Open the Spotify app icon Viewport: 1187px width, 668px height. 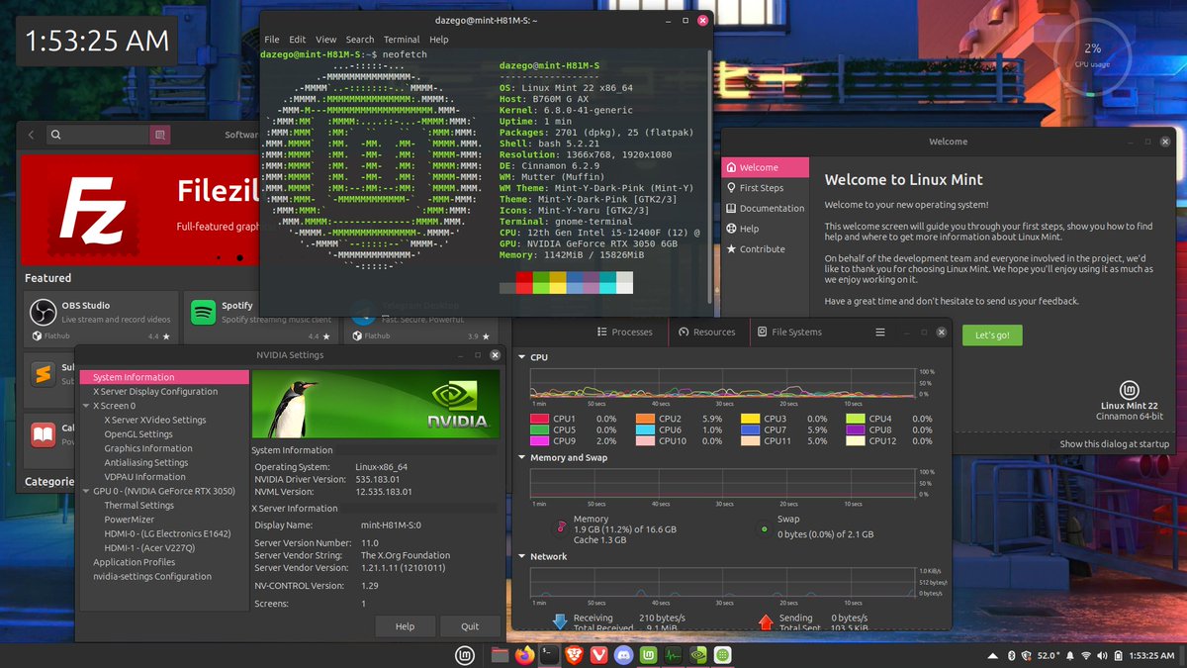click(x=203, y=313)
